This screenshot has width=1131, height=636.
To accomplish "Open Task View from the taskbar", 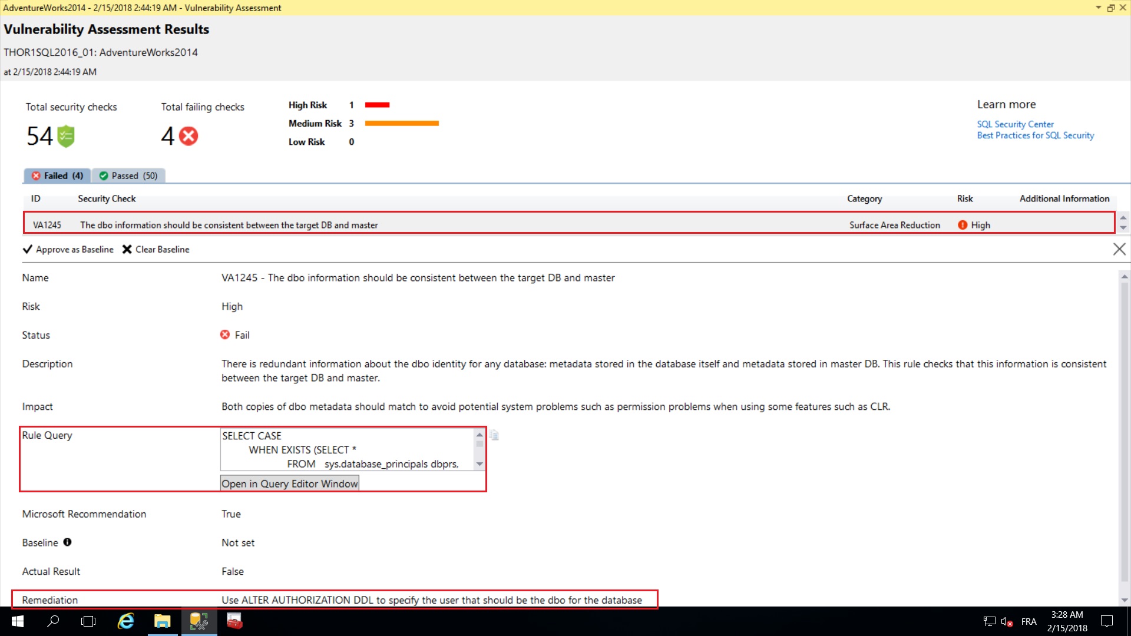I will pos(88,621).
